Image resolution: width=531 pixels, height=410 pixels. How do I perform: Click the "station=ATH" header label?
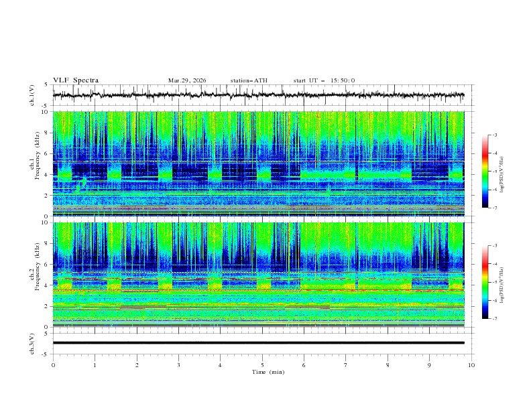[x=249, y=80]
